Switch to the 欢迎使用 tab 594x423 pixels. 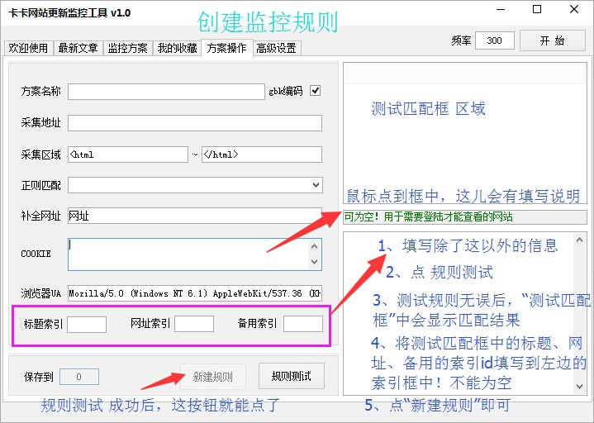pyautogui.click(x=28, y=48)
